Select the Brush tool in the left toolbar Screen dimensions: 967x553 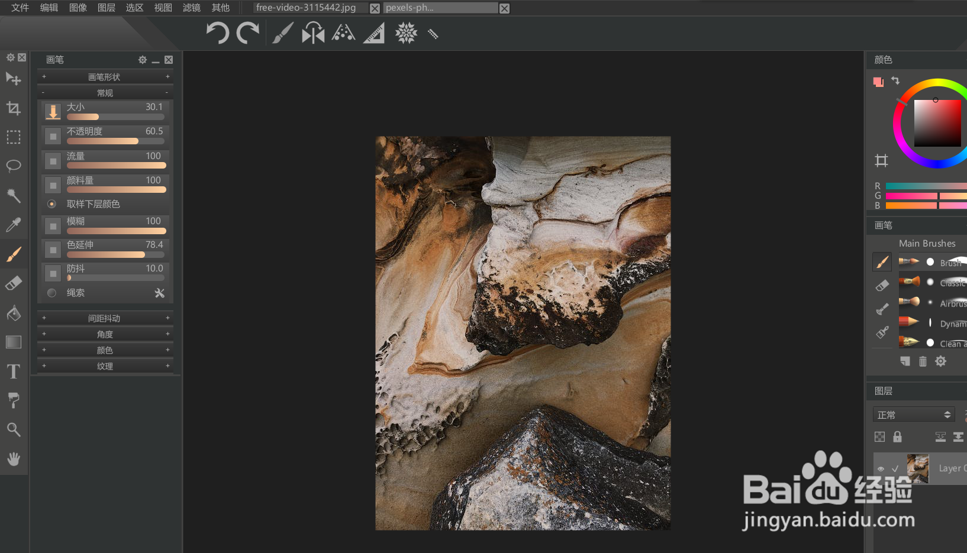(14, 254)
